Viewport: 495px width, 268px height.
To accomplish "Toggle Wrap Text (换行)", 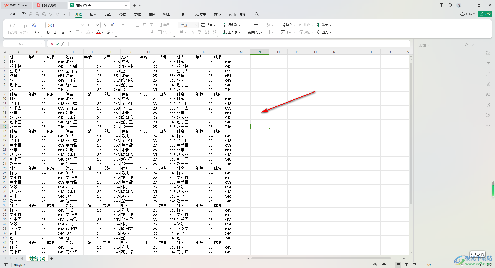I will point(163,25).
